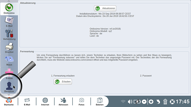The width and height of the screenshot is (191, 107).
Task: Open Internet from the bottom app bar
Action: pyautogui.click(x=45, y=102)
